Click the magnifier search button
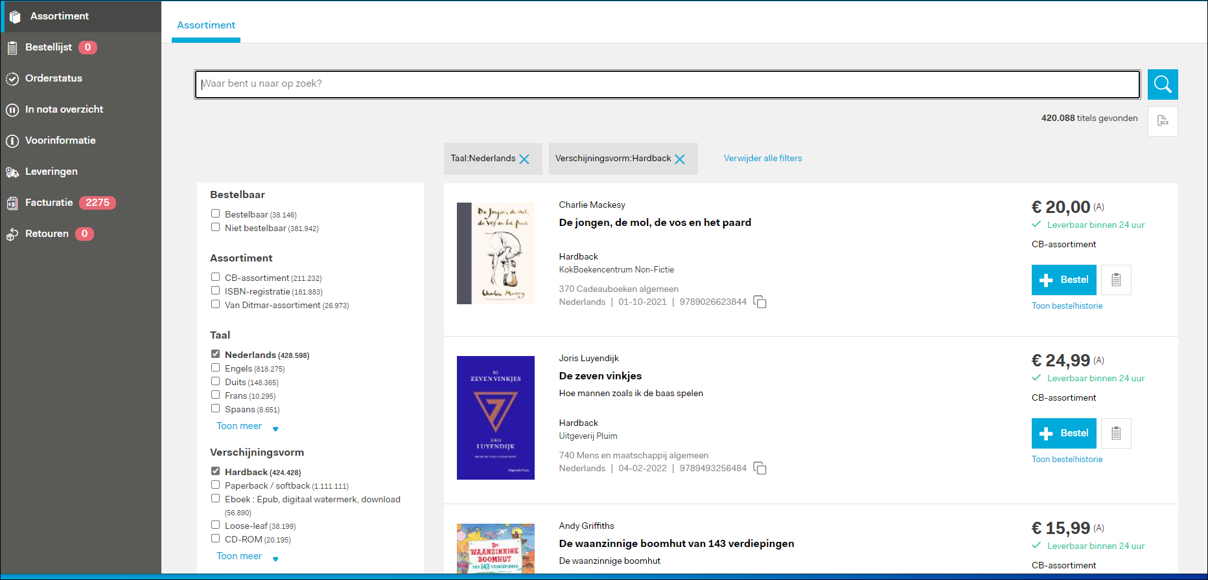1208x580 pixels. 1163,84
